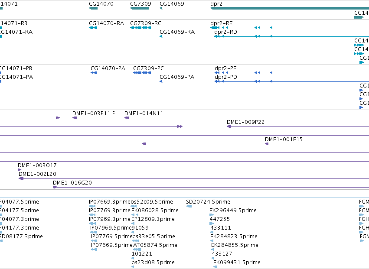The width and height of the screenshot is (369, 269).
Task: Select the dpr2-PE label
Action: coord(225,68)
